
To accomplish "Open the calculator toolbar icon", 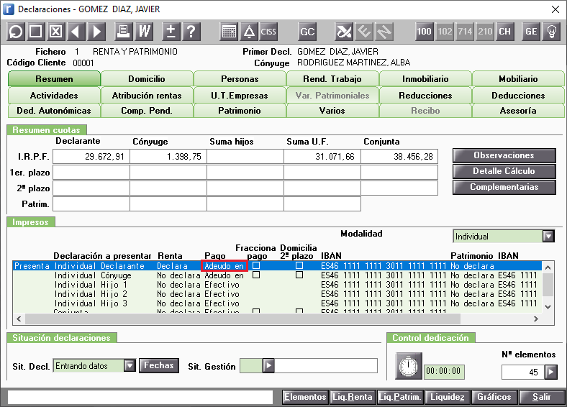I will pyautogui.click(x=229, y=32).
